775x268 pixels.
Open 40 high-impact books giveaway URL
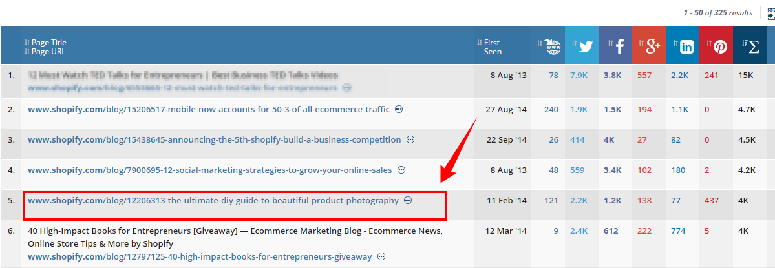200,257
